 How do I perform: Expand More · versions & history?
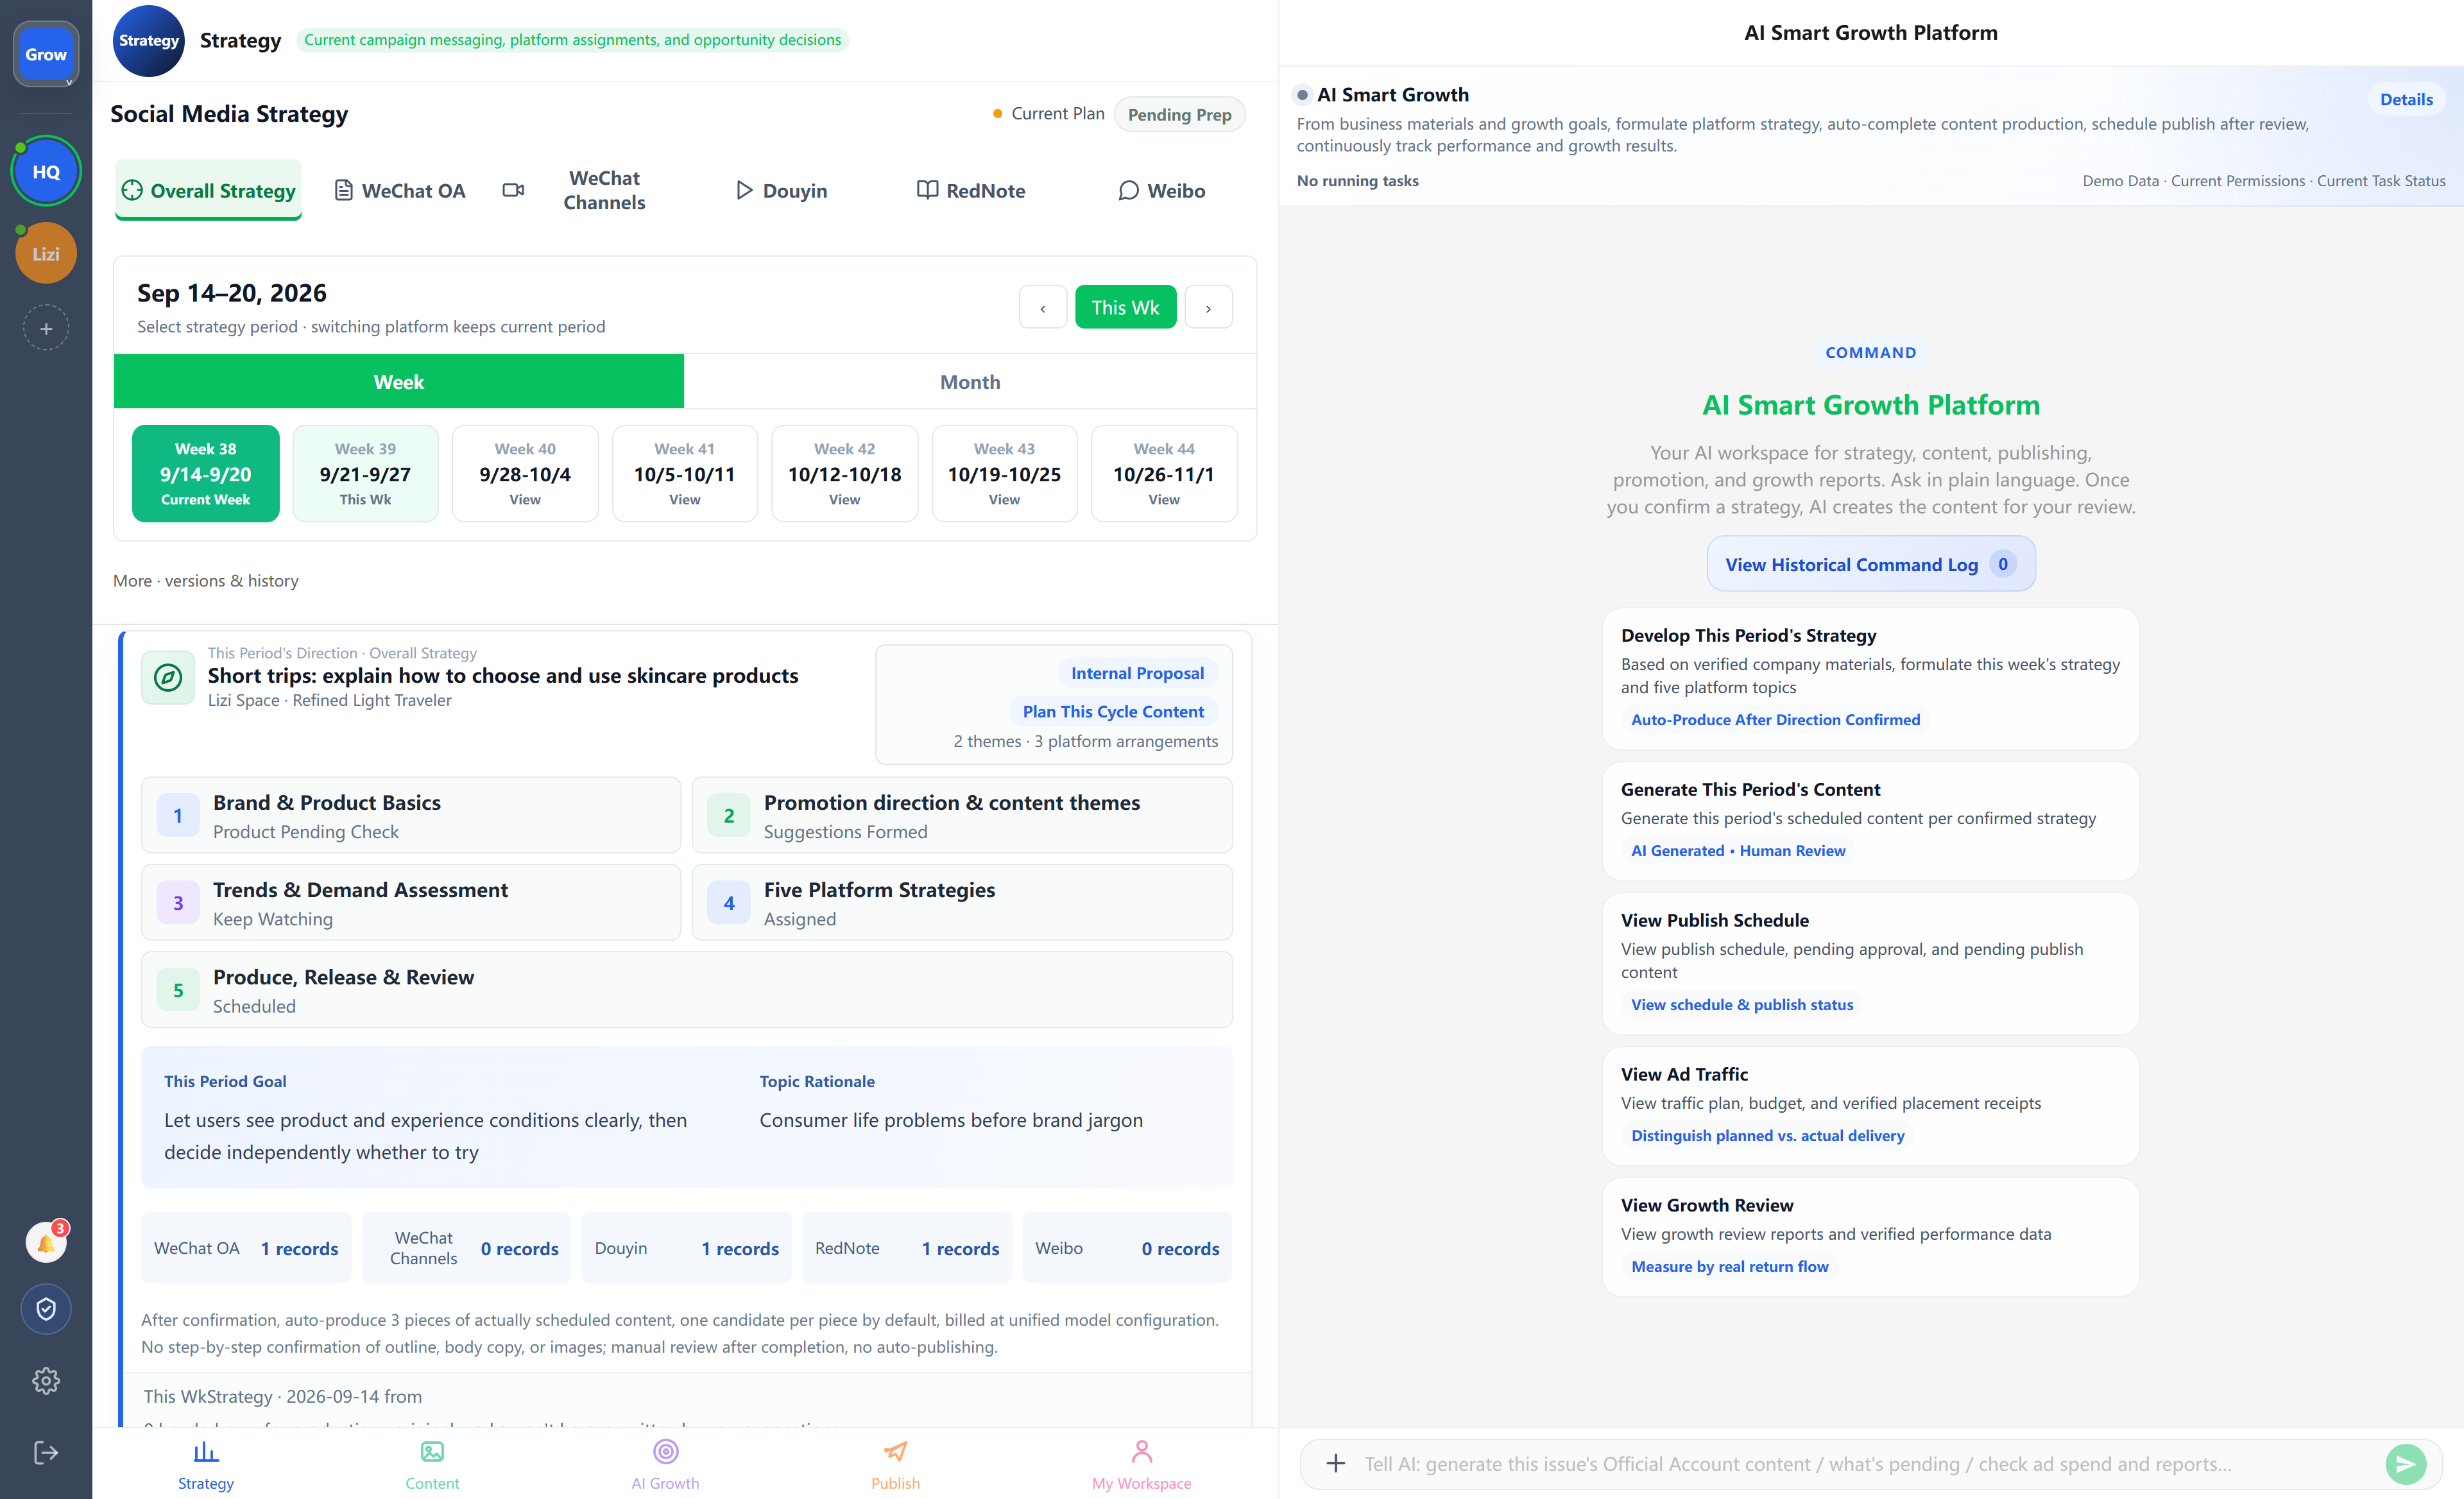click(x=206, y=581)
